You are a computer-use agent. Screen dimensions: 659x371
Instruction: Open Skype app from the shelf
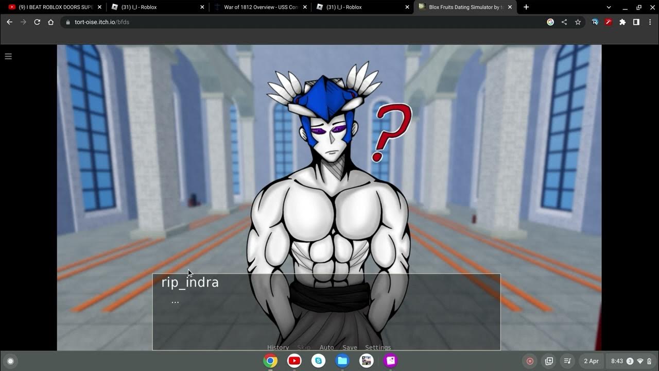pos(318,361)
